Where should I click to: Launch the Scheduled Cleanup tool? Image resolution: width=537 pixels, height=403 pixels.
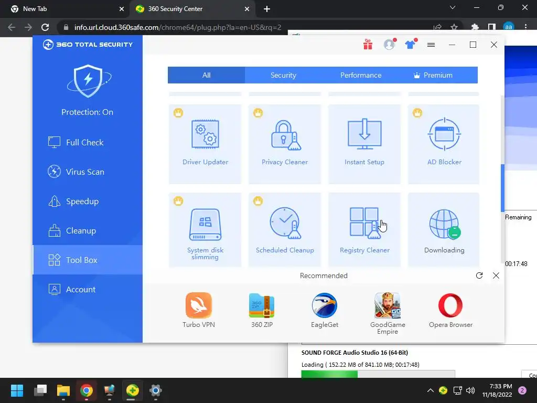285,230
